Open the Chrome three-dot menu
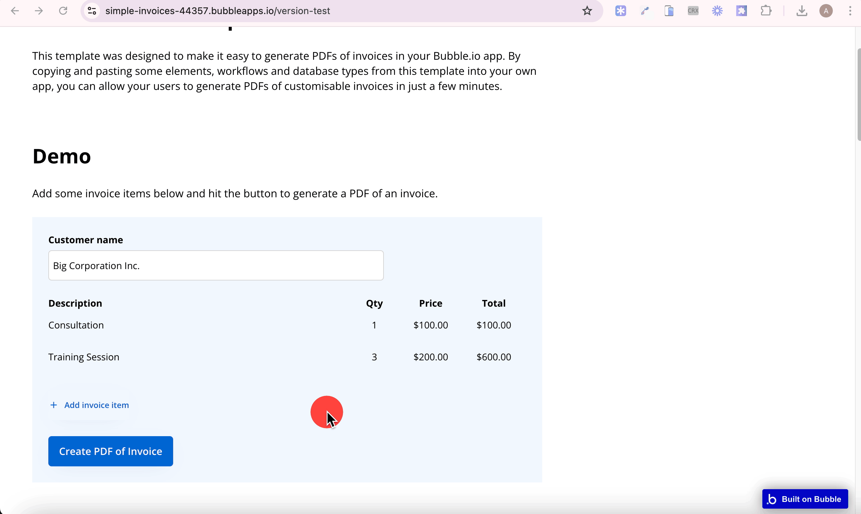This screenshot has width=861, height=514. (x=850, y=11)
